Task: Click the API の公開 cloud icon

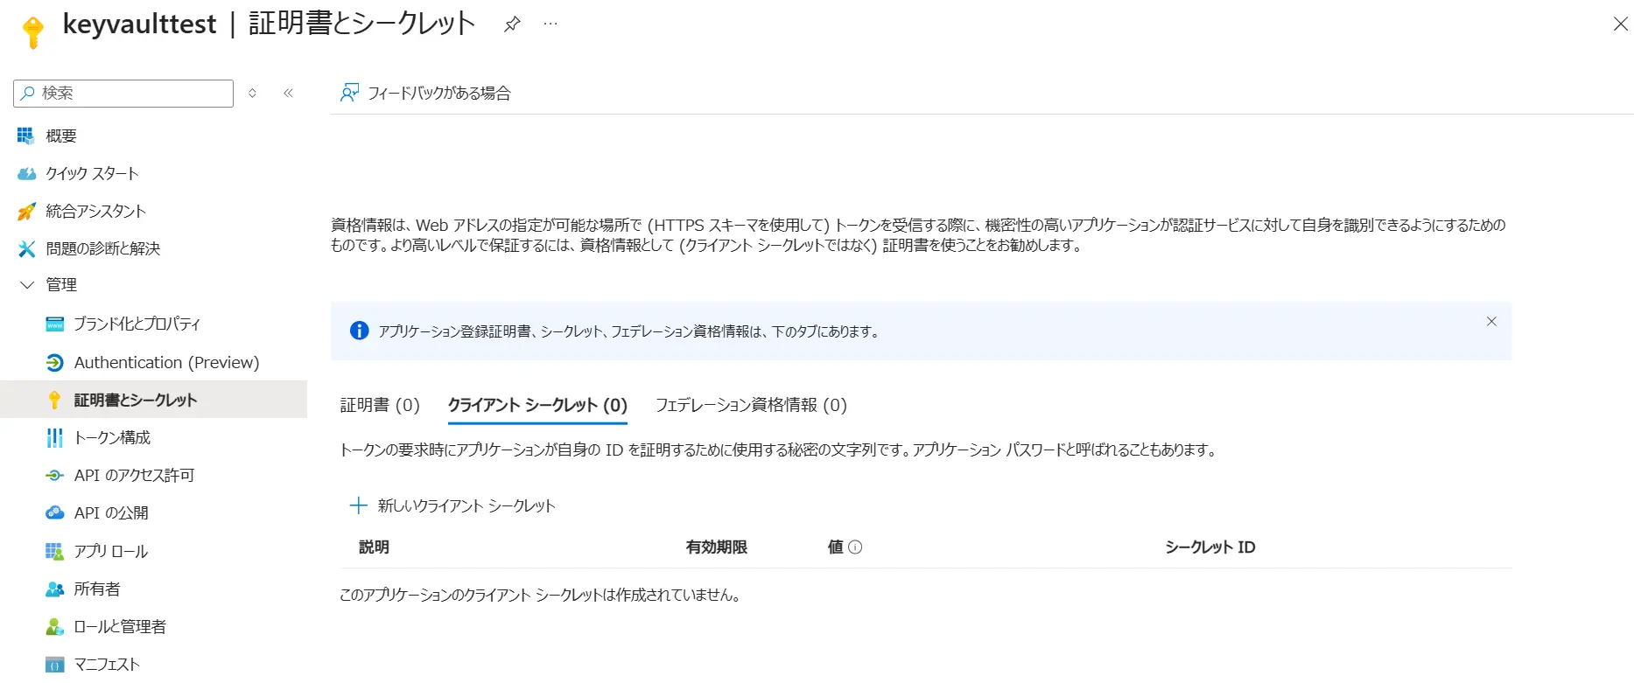Action: point(54,512)
